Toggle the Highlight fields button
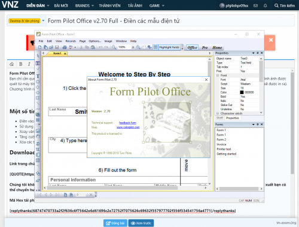The height and width of the screenshot is (227, 299). pyautogui.click(x=167, y=47)
